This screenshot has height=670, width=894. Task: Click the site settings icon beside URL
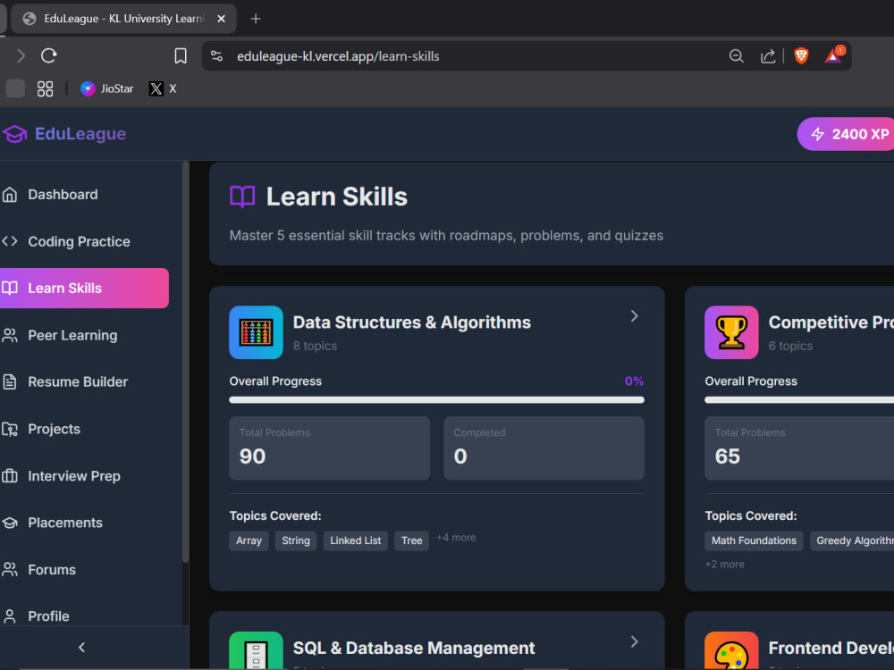click(x=216, y=55)
